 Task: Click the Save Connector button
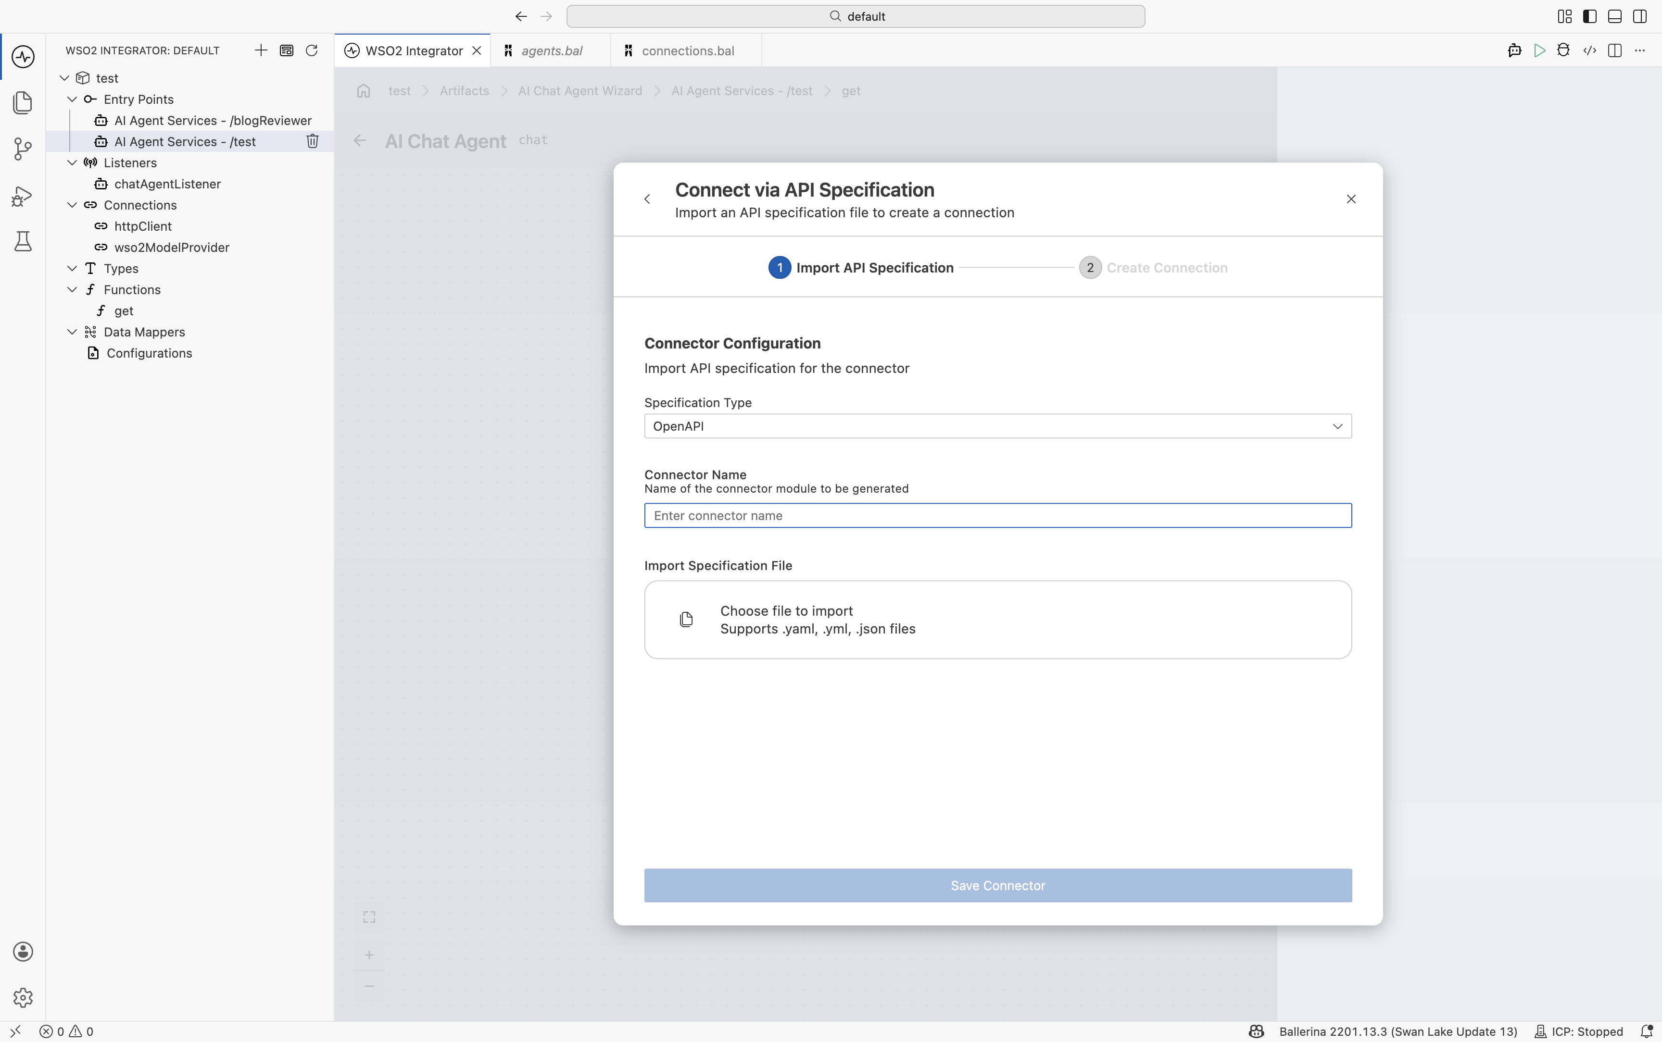click(997, 886)
